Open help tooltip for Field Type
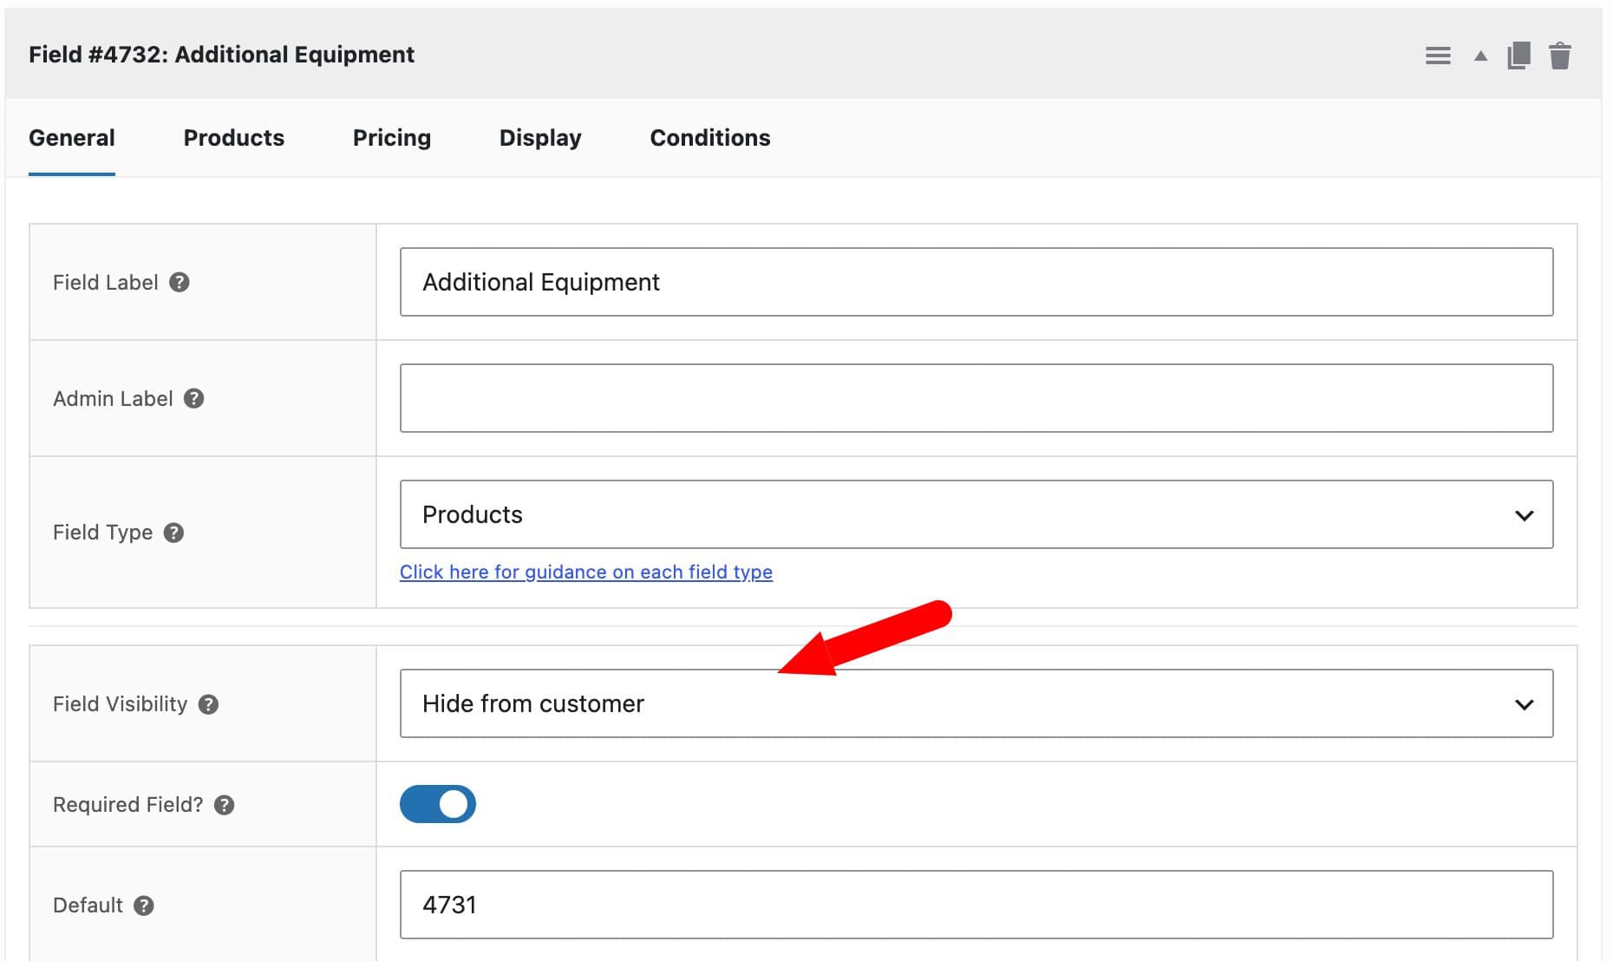Screen dimensions: 1613x961 (173, 533)
